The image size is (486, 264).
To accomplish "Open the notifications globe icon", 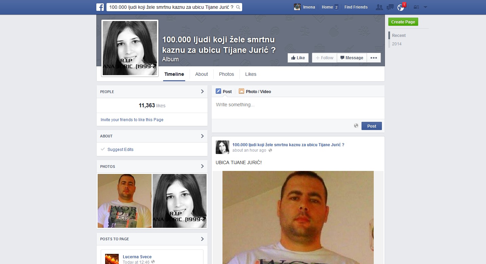I will 401,7.
